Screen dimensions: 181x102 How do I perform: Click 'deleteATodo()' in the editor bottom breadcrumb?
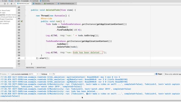[41, 67]
